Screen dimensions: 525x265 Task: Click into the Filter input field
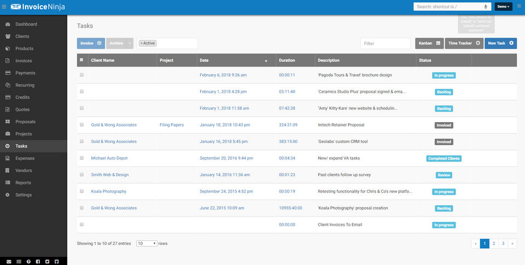[x=385, y=43]
